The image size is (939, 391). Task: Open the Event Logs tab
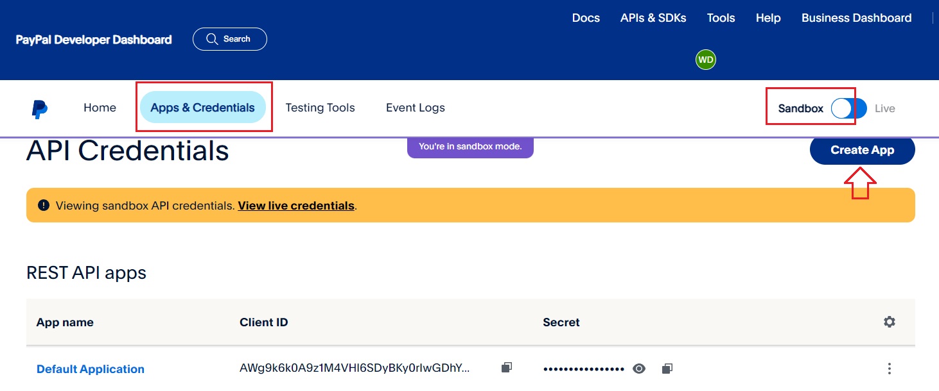(x=415, y=108)
